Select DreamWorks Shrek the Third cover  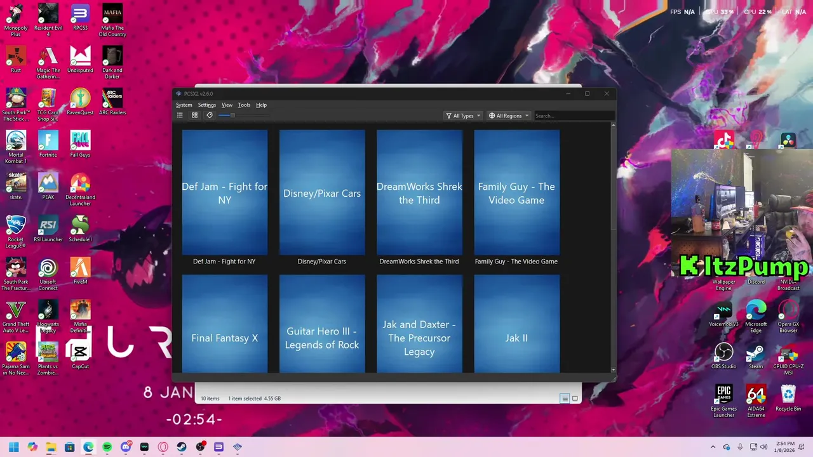point(419,193)
